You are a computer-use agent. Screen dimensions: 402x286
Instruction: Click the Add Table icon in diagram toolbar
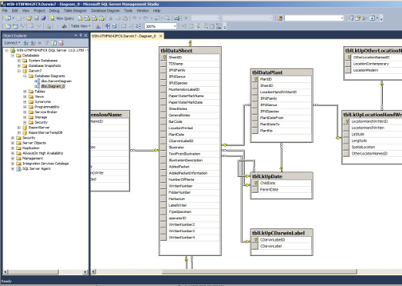point(15,26)
